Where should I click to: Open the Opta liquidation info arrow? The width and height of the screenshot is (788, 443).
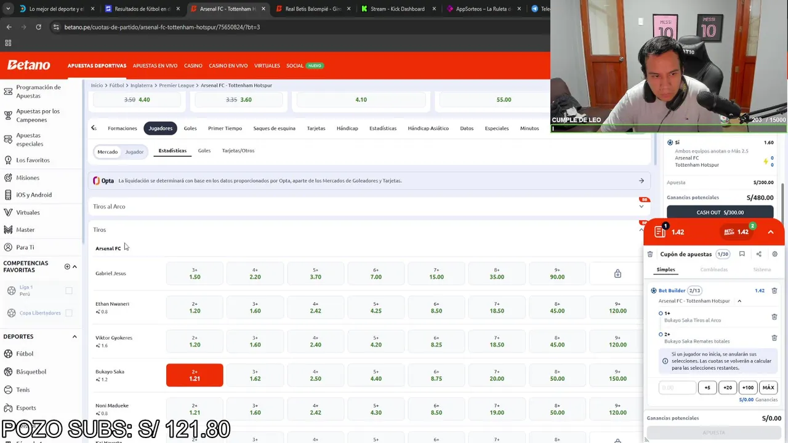pos(641,181)
